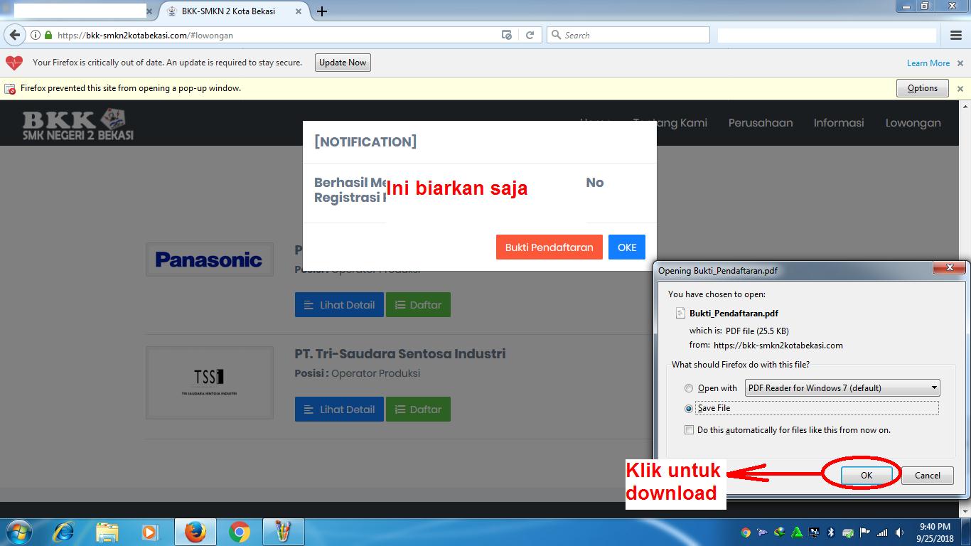Image resolution: width=971 pixels, height=546 pixels.
Task: Open the Action Center flag icon
Action: (x=865, y=532)
